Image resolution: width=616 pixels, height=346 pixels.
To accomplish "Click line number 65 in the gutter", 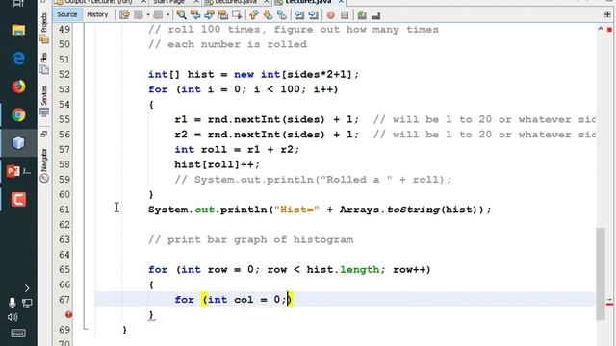I will tap(64, 269).
